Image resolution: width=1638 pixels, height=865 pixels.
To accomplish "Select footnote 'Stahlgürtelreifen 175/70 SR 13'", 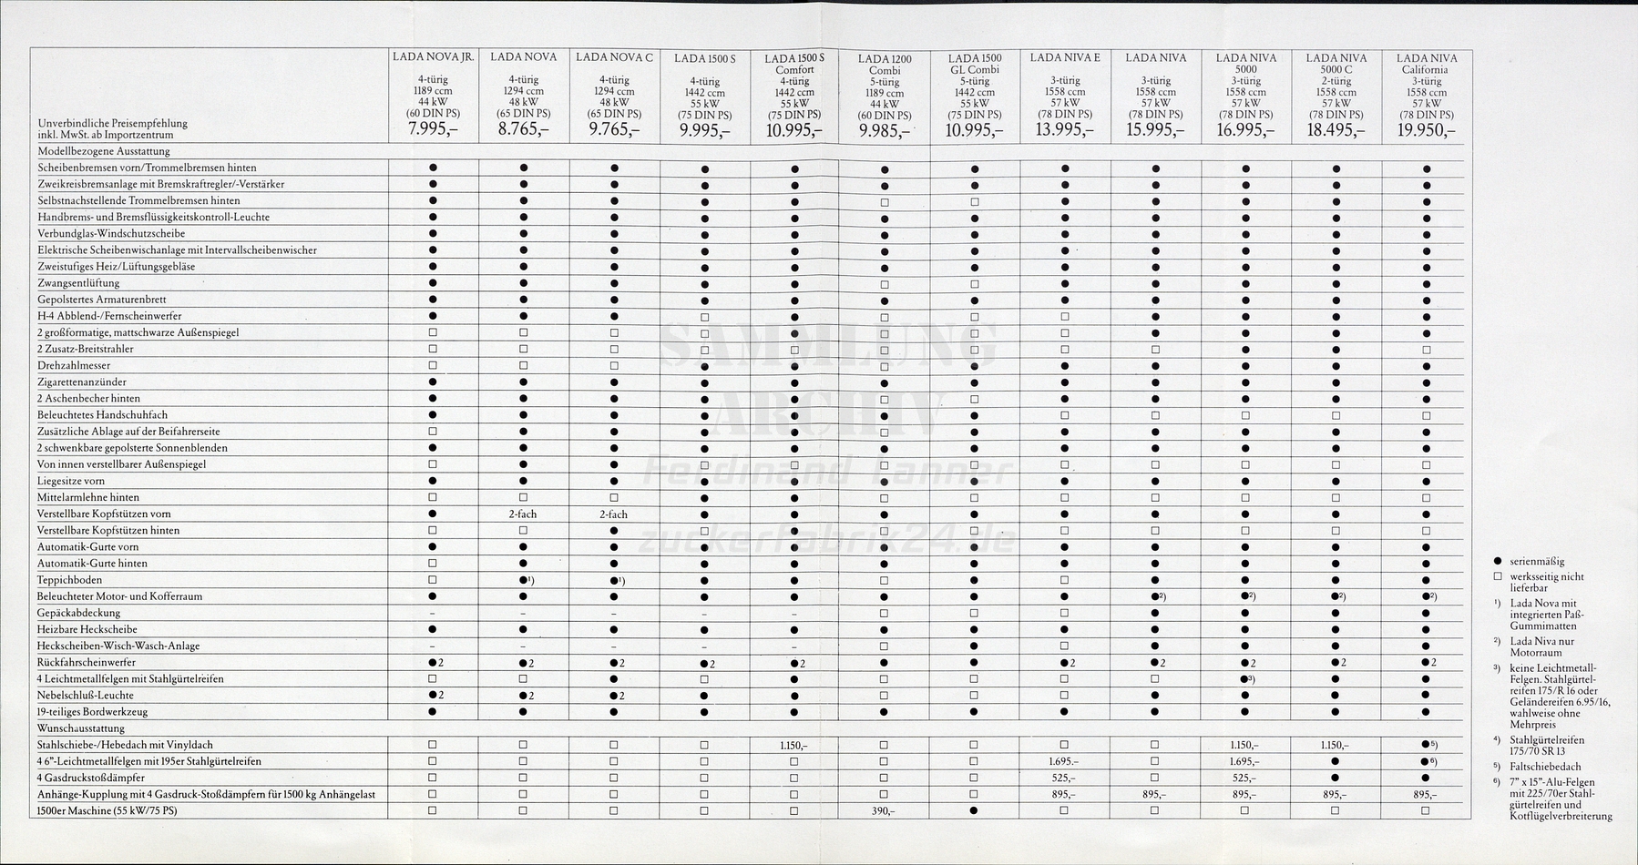I will [x=1548, y=746].
